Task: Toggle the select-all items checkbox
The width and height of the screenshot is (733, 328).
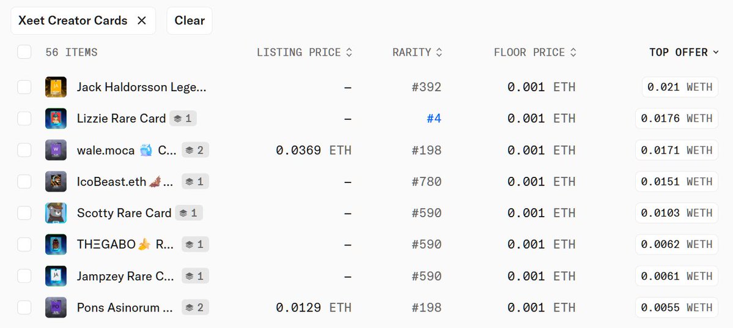Action: coord(24,52)
